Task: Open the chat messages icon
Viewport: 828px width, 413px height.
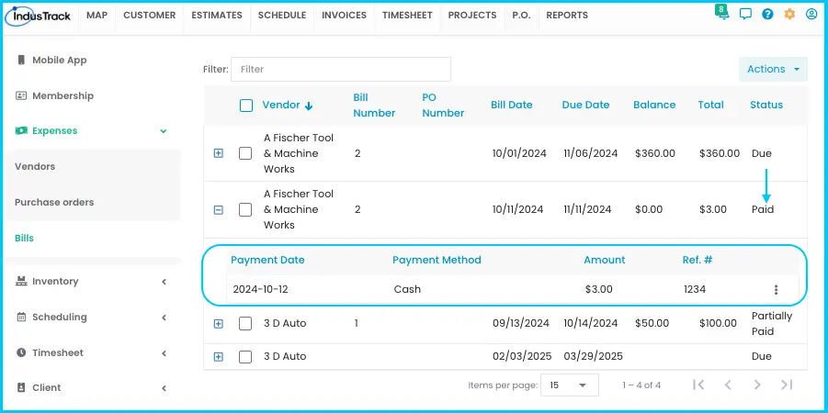Action: click(745, 15)
